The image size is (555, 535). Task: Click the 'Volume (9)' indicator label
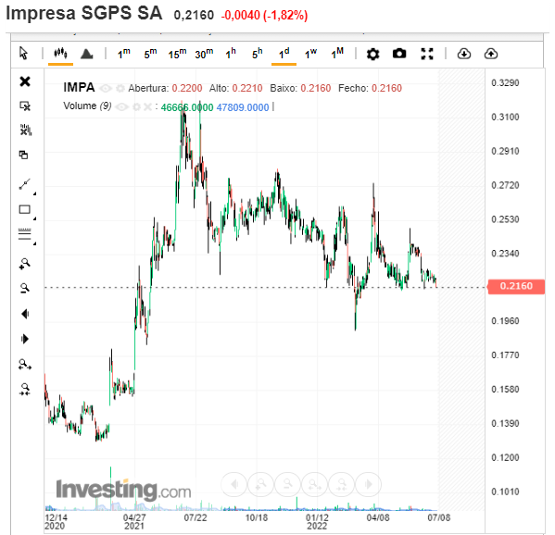[x=87, y=106]
